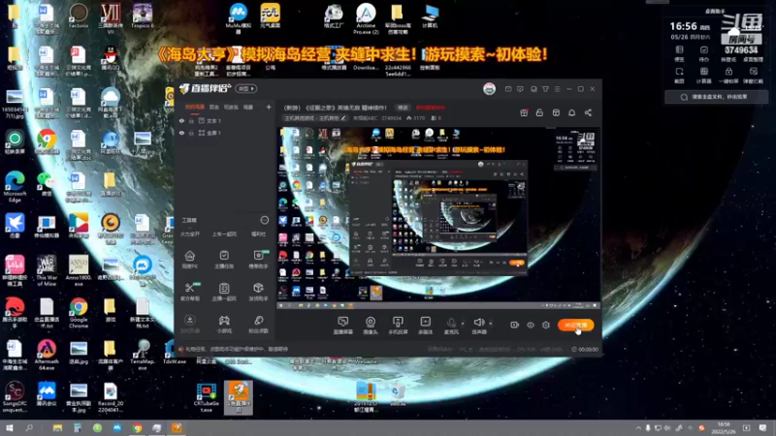Select the This War of Mine desktop icon

coord(47,271)
